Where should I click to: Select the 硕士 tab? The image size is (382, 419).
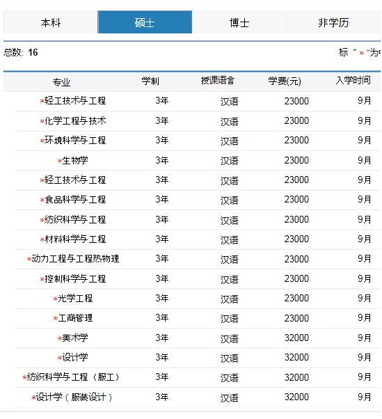click(145, 22)
